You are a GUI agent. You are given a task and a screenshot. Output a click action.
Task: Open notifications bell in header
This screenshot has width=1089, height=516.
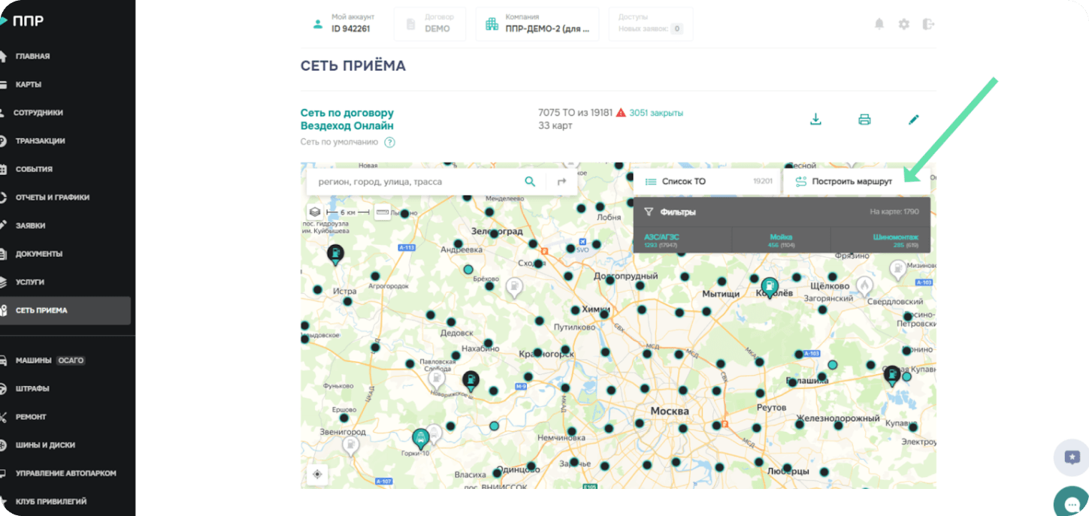[879, 24]
